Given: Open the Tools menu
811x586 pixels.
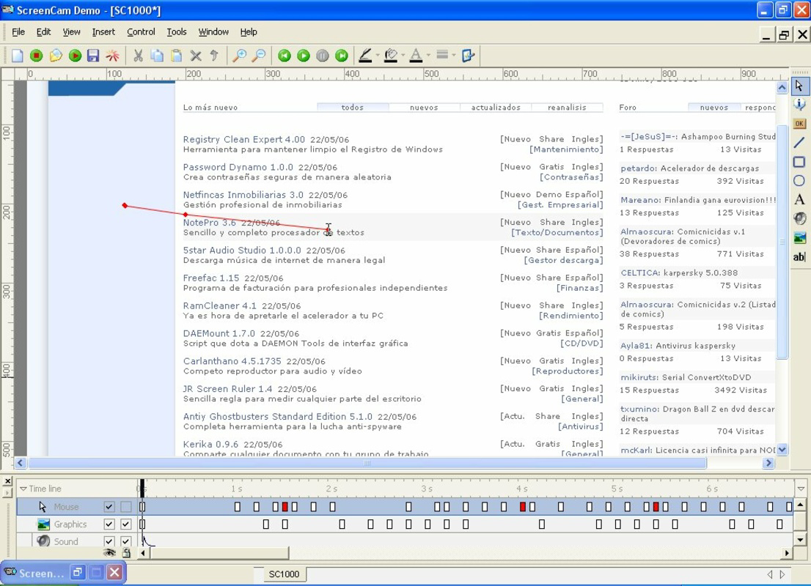Looking at the screenshot, I should pyautogui.click(x=177, y=32).
